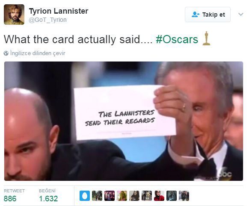Screen dimensions: 249x206
Task: Click the globe translate icon
Action: coord(6,53)
